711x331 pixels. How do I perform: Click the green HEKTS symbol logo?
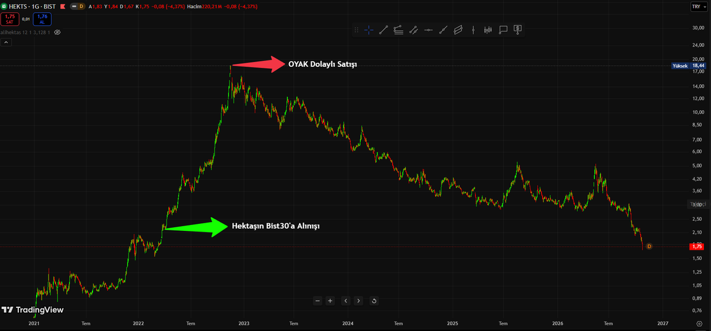5,7
